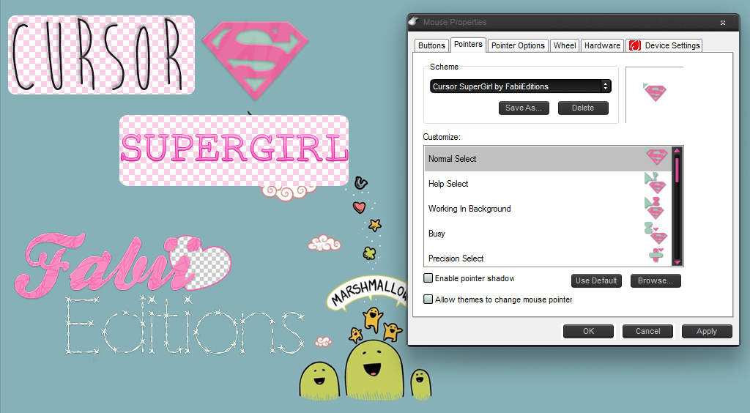This screenshot has width=750, height=413.
Task: Select the Help Select row
Action: [548, 184]
